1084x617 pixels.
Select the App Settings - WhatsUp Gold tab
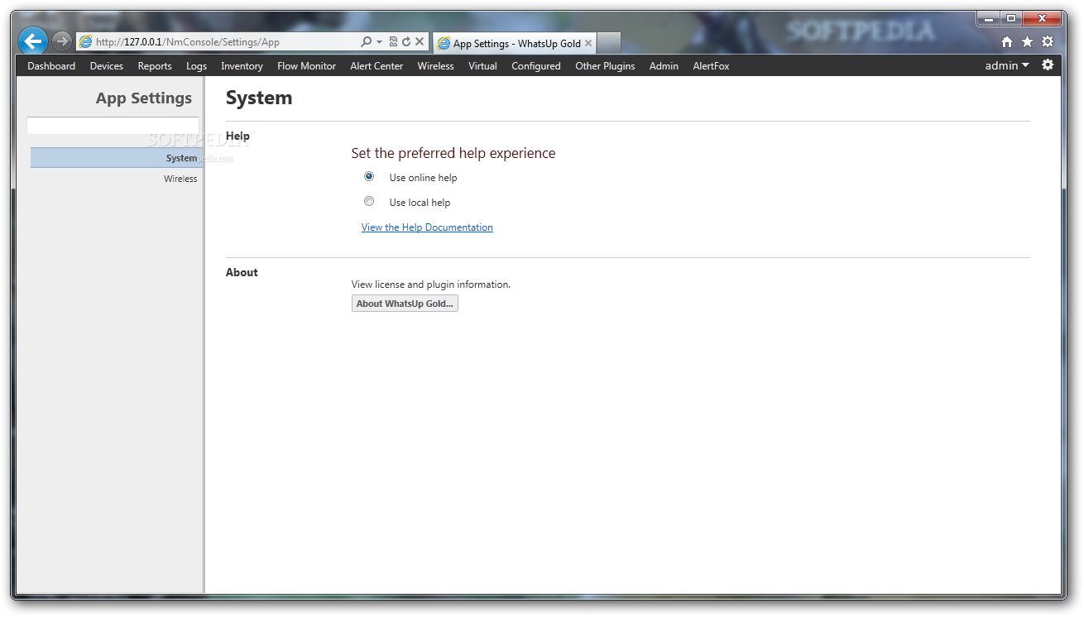coord(514,43)
